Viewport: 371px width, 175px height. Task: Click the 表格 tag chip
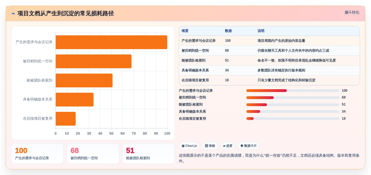(210, 146)
